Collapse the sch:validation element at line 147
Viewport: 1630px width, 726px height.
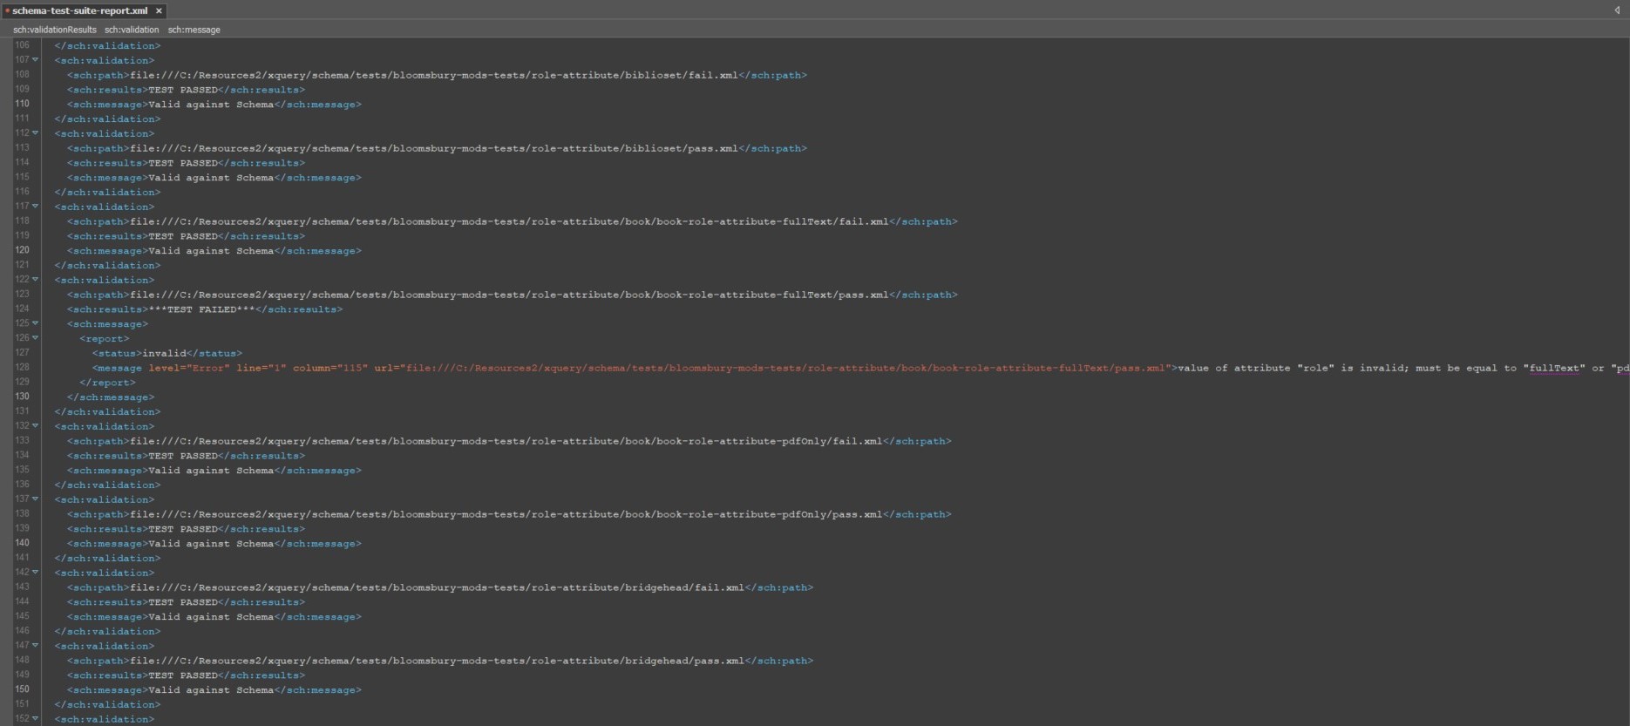tap(36, 646)
